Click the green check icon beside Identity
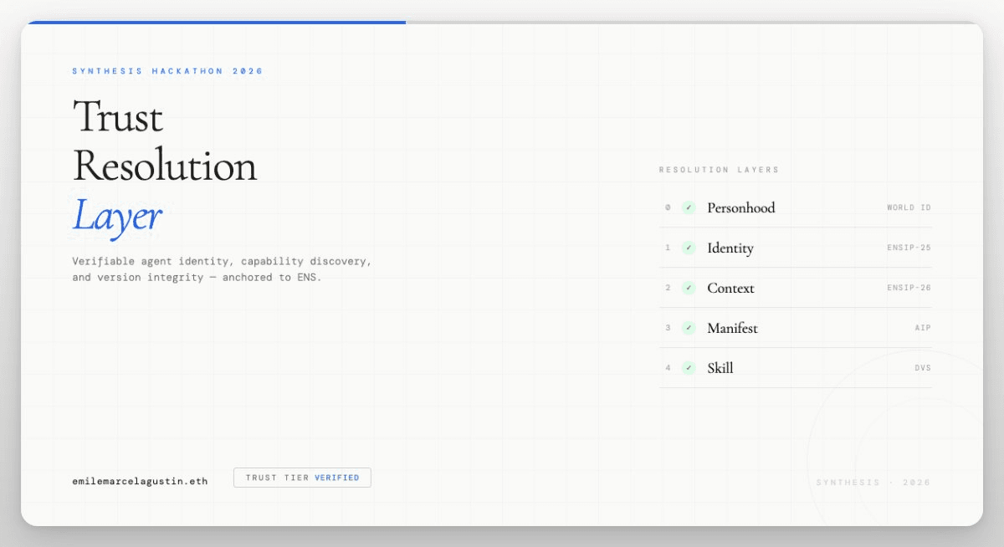The image size is (1004, 547). (x=689, y=248)
